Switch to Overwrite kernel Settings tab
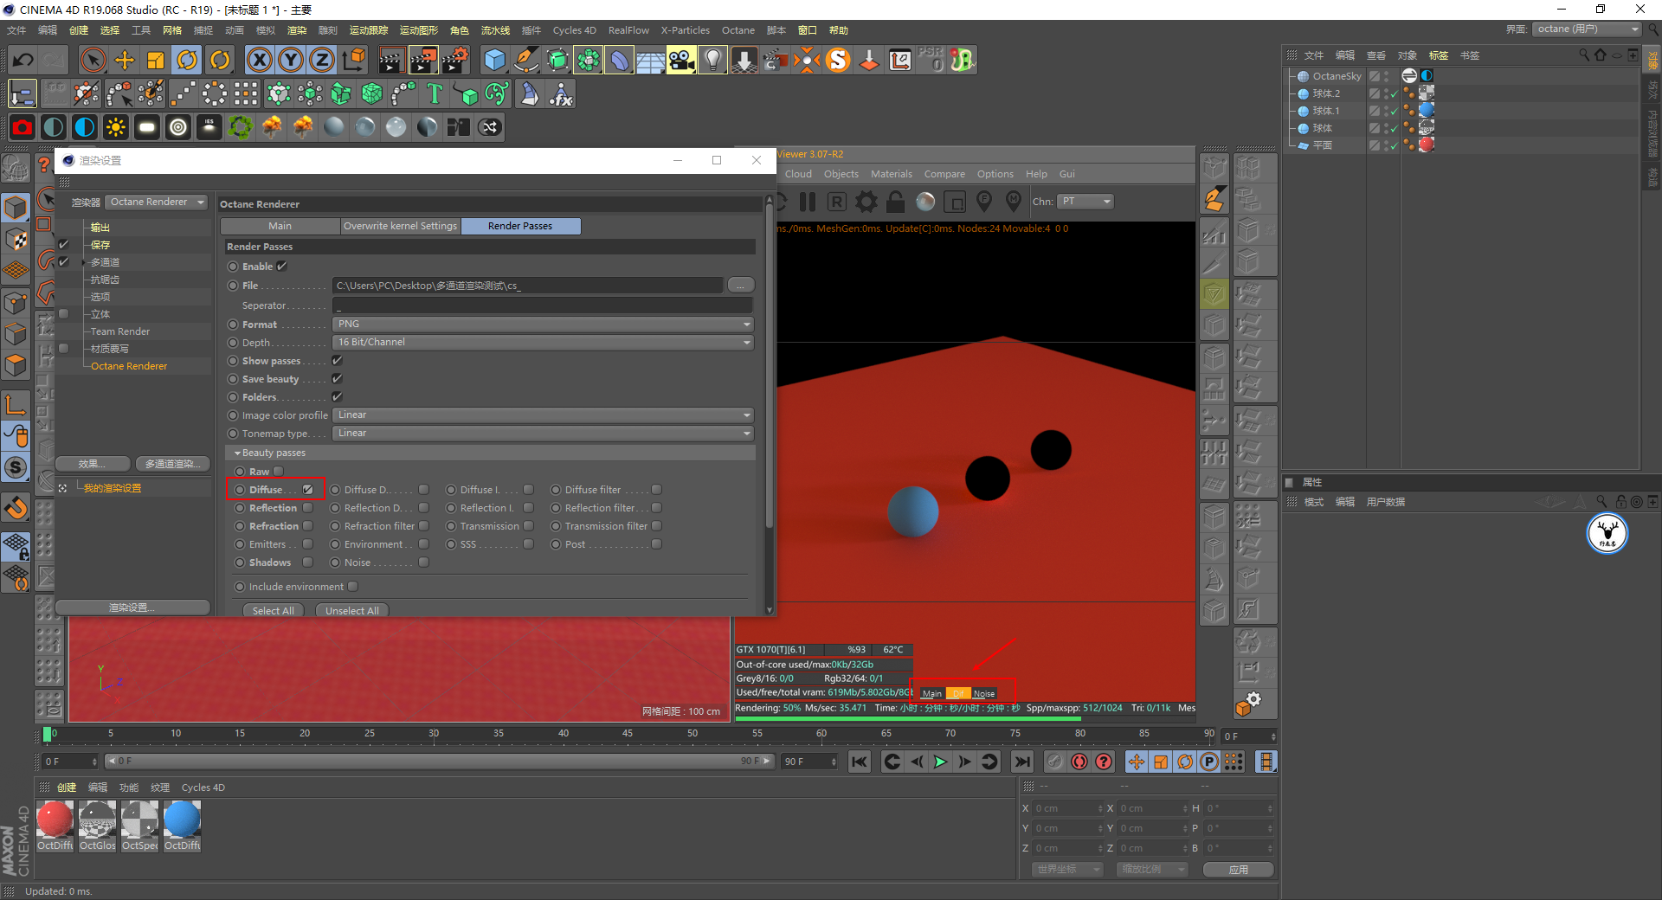The image size is (1662, 900). tap(400, 226)
